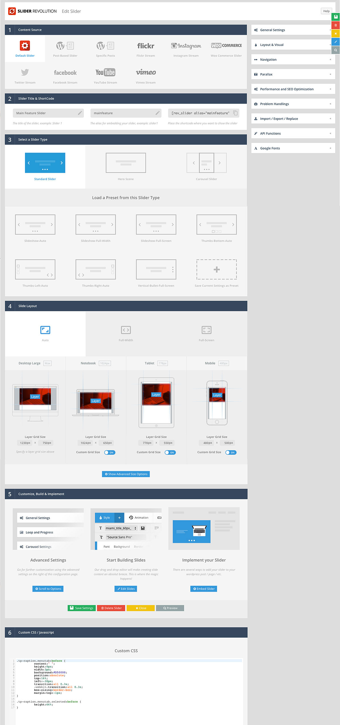Expand the Layout & Visual panel
This screenshot has width=340, height=725.
coord(293,45)
